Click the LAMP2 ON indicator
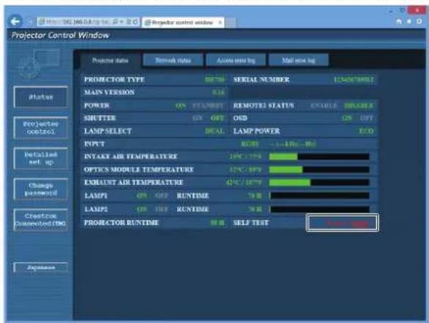The image size is (429, 323). coord(142,209)
